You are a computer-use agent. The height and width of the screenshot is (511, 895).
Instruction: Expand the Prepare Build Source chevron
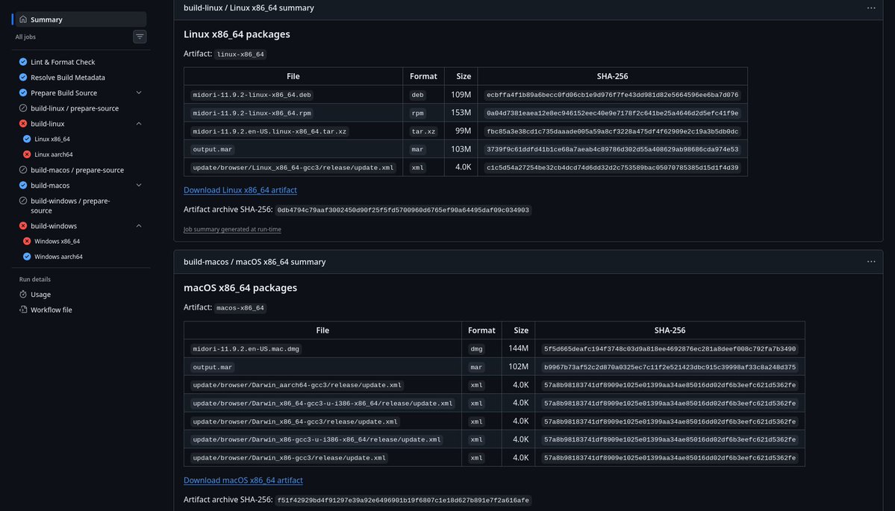tap(139, 93)
